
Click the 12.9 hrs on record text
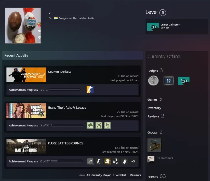(127, 148)
